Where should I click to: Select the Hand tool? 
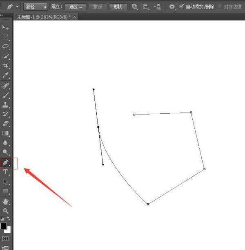point(5,202)
